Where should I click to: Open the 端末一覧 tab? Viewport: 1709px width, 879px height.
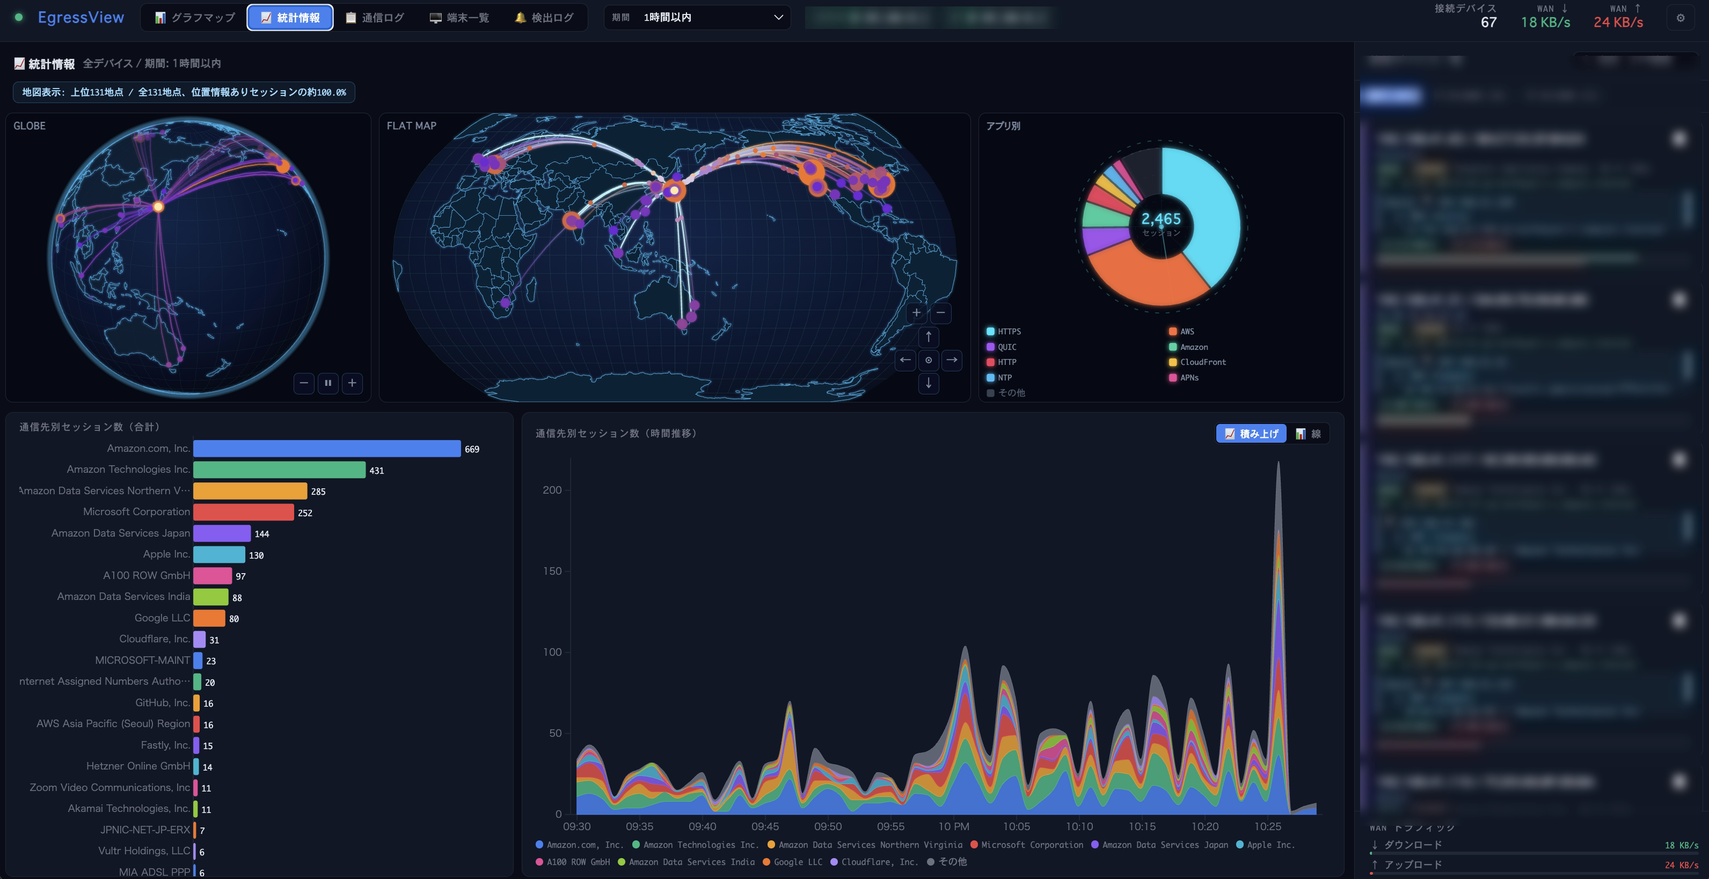(x=459, y=18)
